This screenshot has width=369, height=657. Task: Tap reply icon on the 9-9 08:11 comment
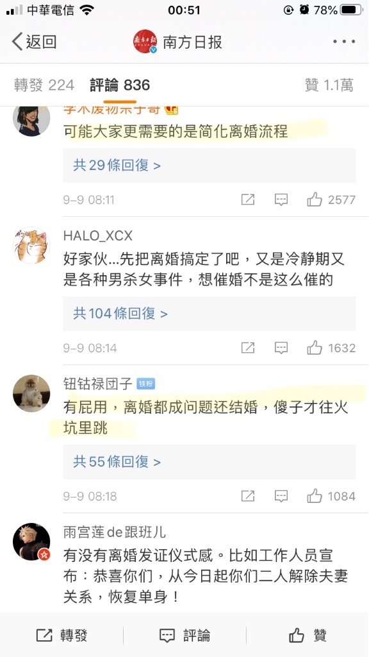coord(281,200)
